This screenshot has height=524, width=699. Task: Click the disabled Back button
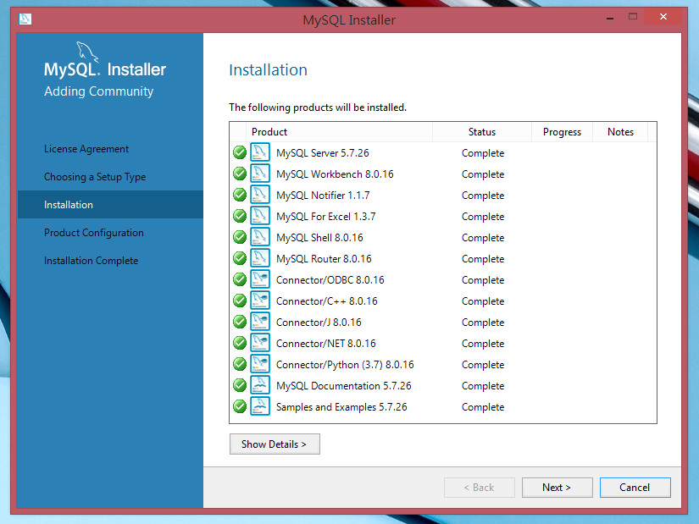click(x=480, y=488)
